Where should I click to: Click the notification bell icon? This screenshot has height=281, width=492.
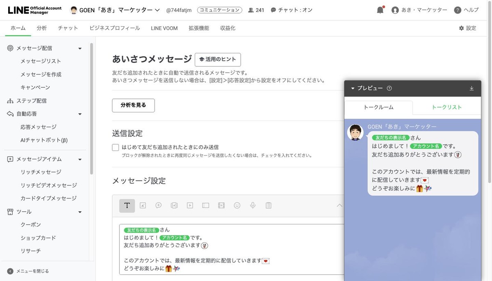pyautogui.click(x=380, y=10)
